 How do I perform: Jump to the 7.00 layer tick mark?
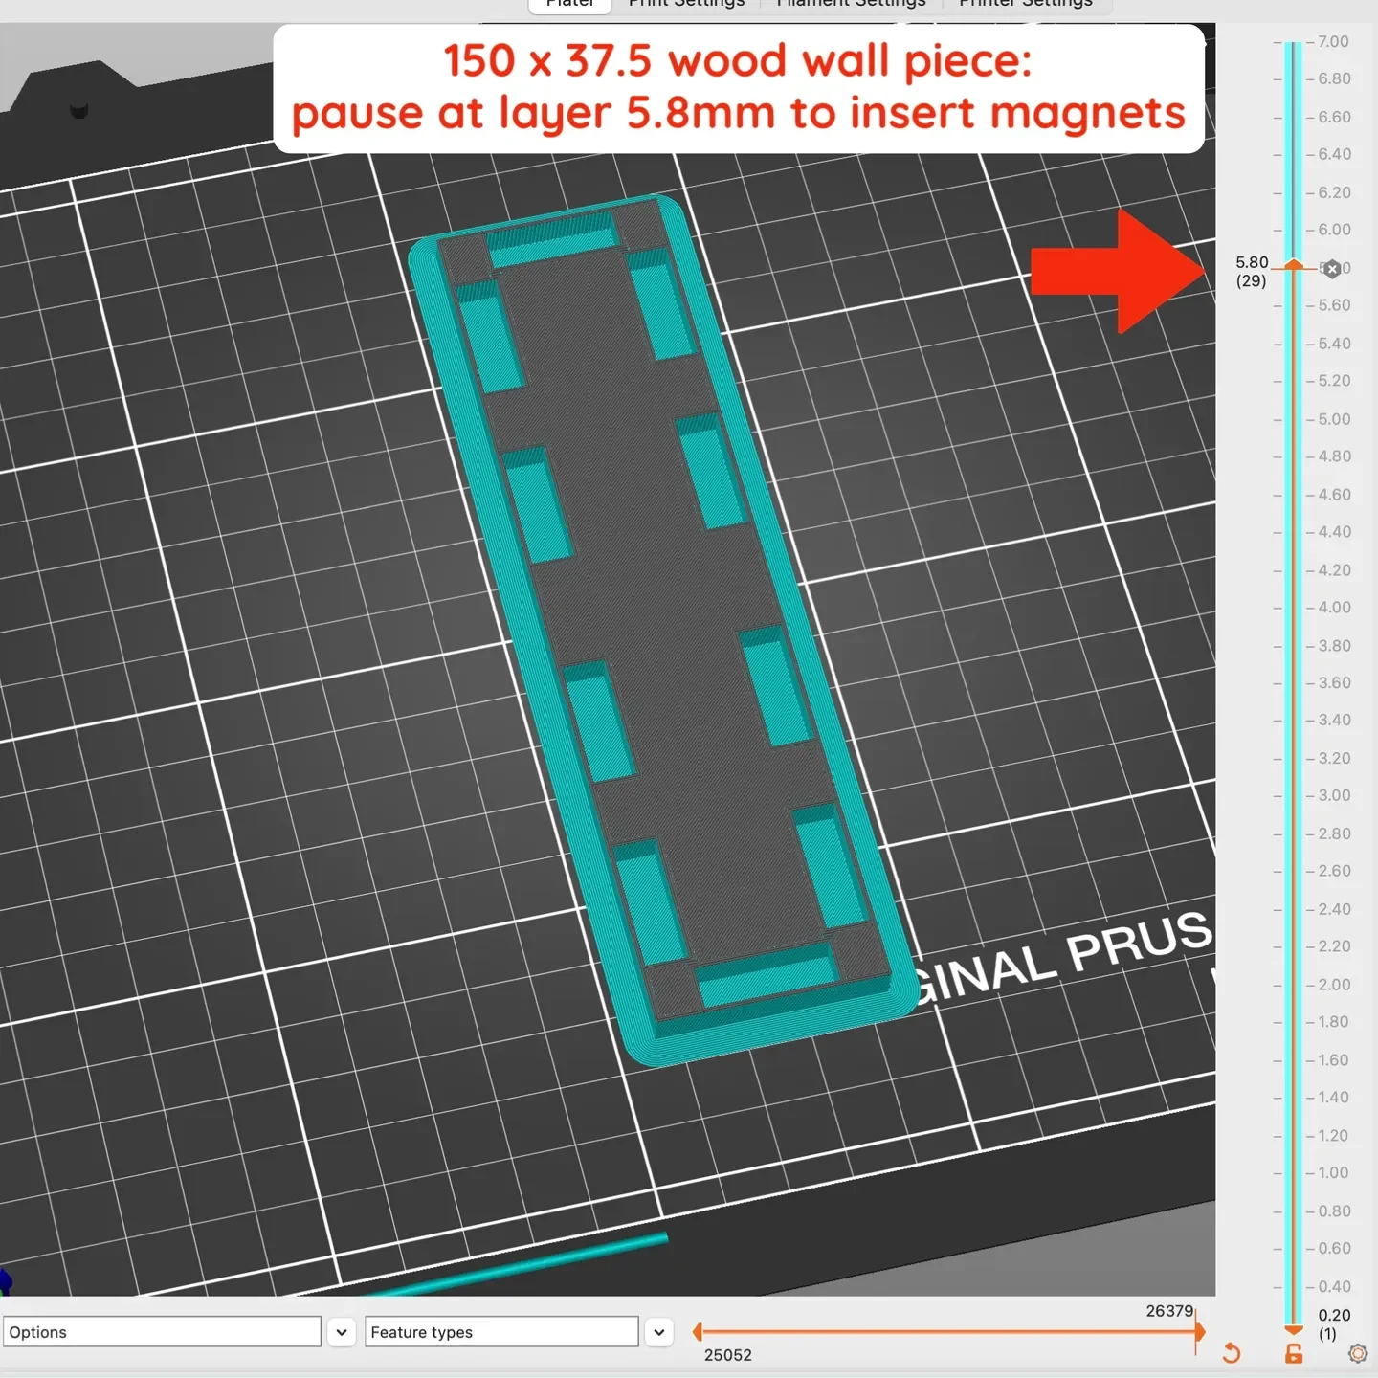(1327, 42)
